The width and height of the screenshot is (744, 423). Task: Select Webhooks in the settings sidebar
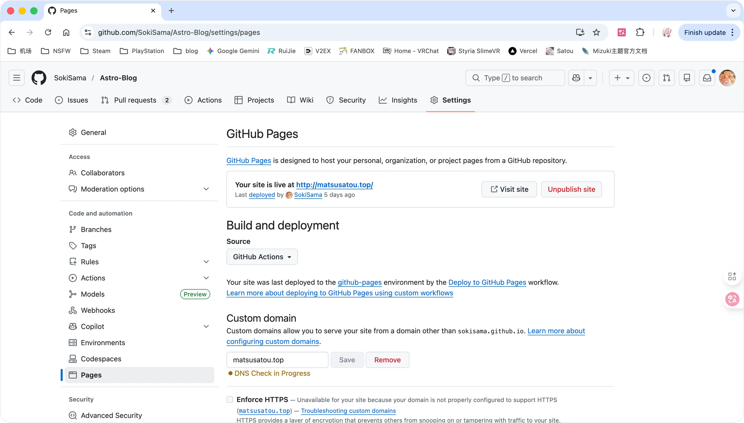click(x=98, y=310)
